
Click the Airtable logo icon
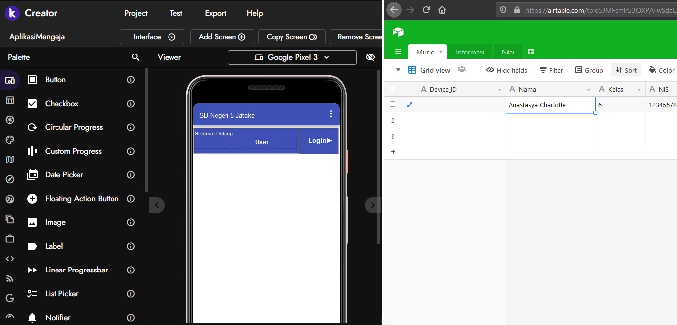pyautogui.click(x=398, y=32)
